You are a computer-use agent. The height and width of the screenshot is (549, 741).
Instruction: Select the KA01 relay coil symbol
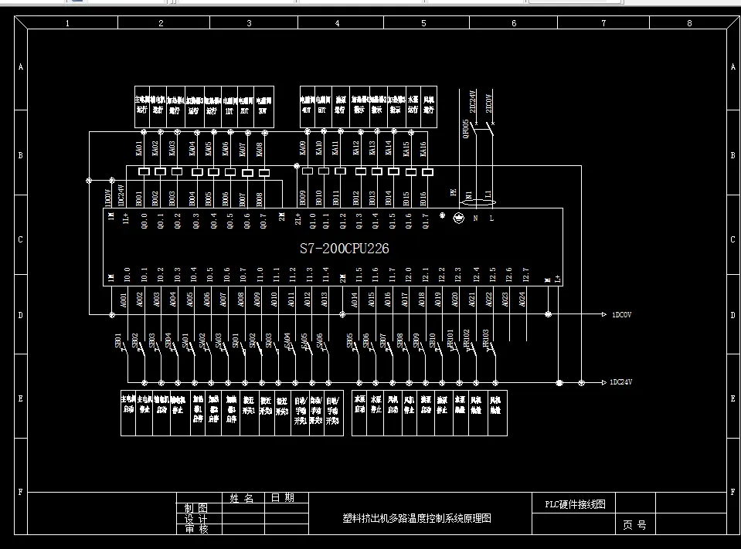coord(144,171)
